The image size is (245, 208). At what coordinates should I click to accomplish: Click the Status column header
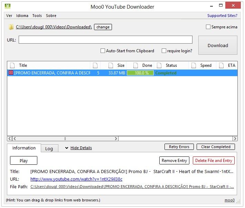[171, 65]
